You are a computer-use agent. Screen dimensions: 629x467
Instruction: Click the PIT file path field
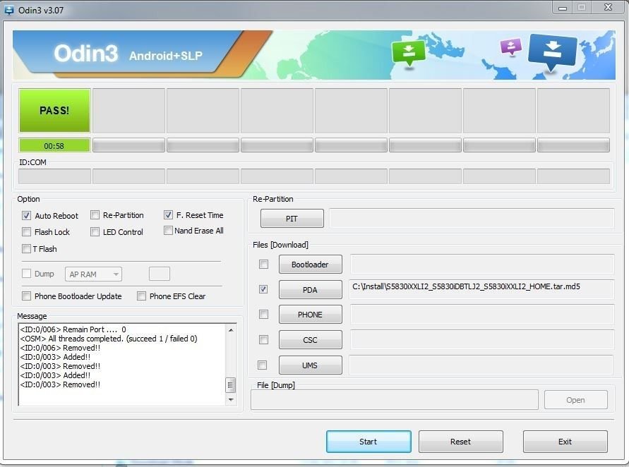click(x=472, y=218)
